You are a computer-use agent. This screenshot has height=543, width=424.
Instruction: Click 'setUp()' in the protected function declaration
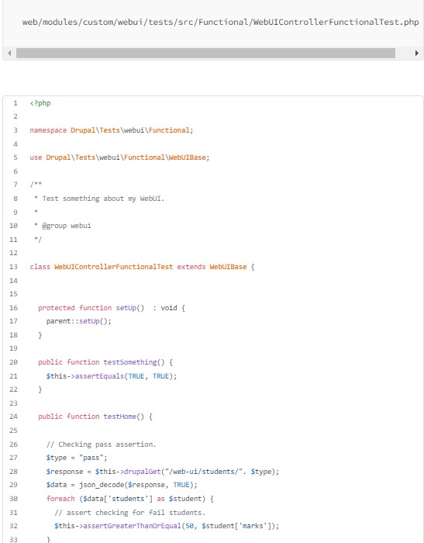(129, 308)
